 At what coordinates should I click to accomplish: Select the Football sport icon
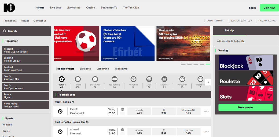click(61, 79)
